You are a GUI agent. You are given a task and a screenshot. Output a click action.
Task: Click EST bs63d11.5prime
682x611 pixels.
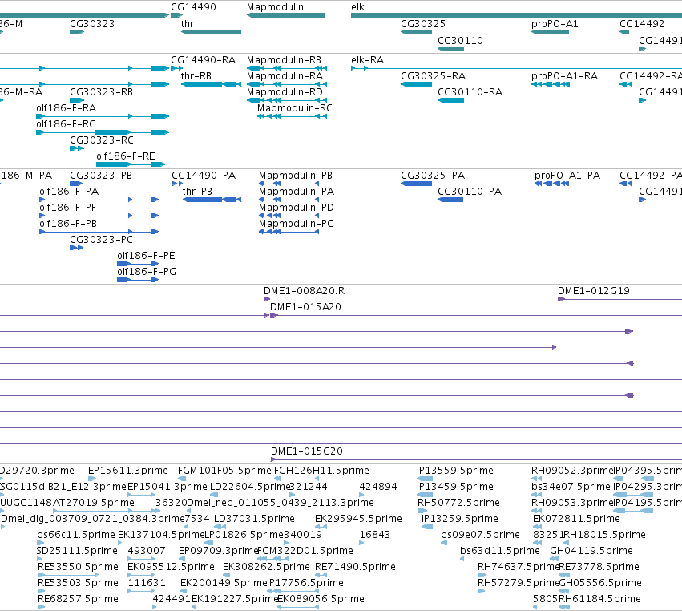tap(500, 551)
